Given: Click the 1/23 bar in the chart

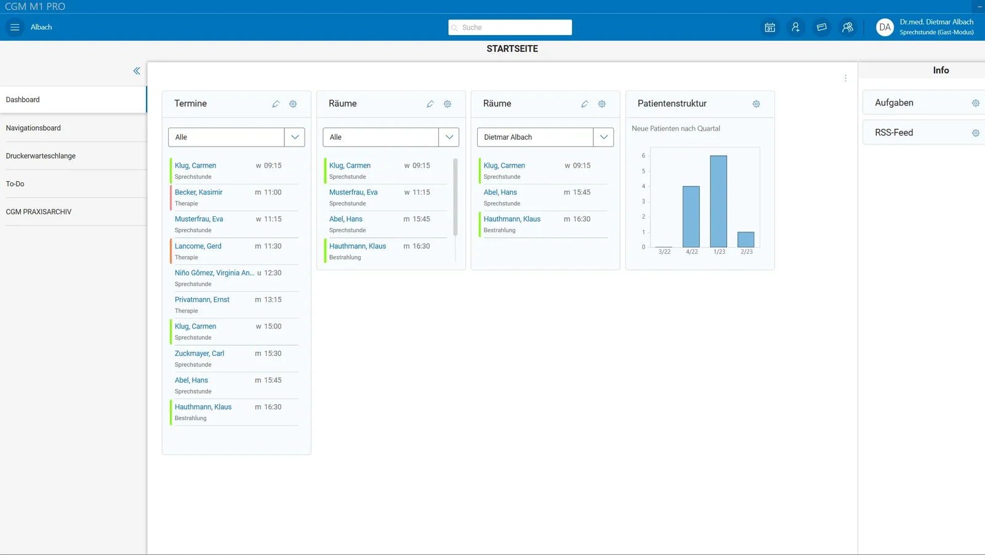Looking at the screenshot, I should (x=718, y=201).
